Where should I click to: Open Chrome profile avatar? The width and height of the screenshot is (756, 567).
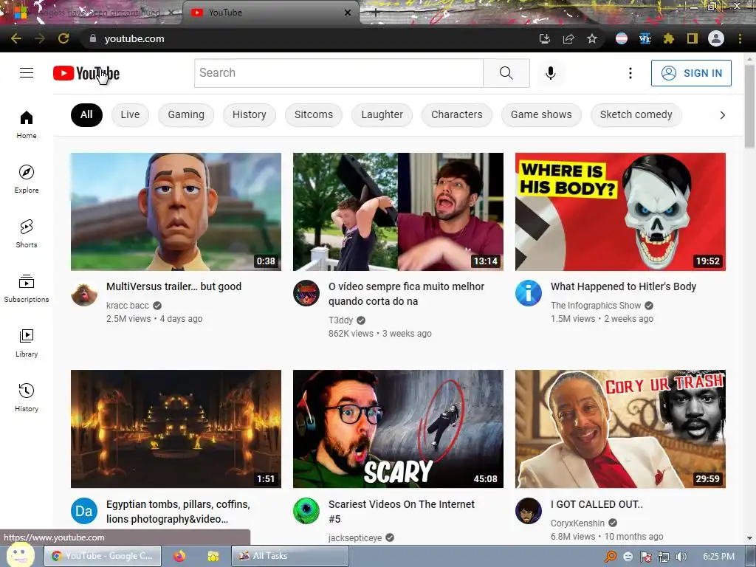[716, 38]
